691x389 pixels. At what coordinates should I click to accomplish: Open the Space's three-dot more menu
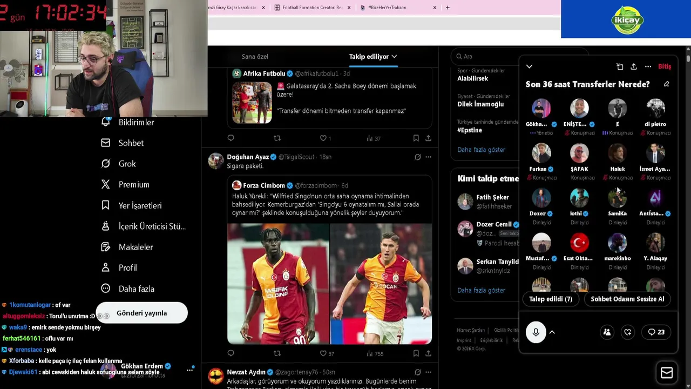(x=648, y=66)
